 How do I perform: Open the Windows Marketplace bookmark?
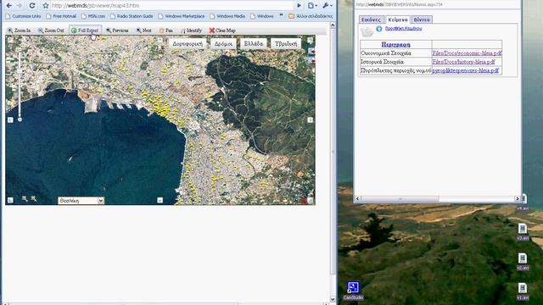(x=182, y=16)
